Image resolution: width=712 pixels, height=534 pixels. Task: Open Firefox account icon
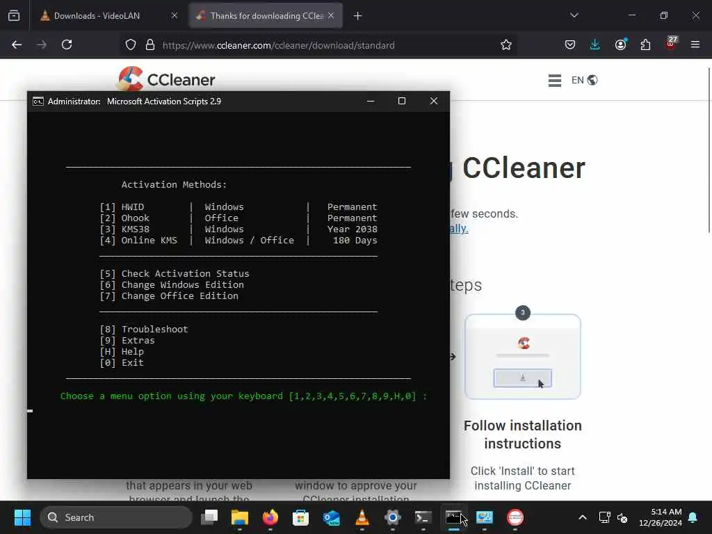pyautogui.click(x=621, y=45)
